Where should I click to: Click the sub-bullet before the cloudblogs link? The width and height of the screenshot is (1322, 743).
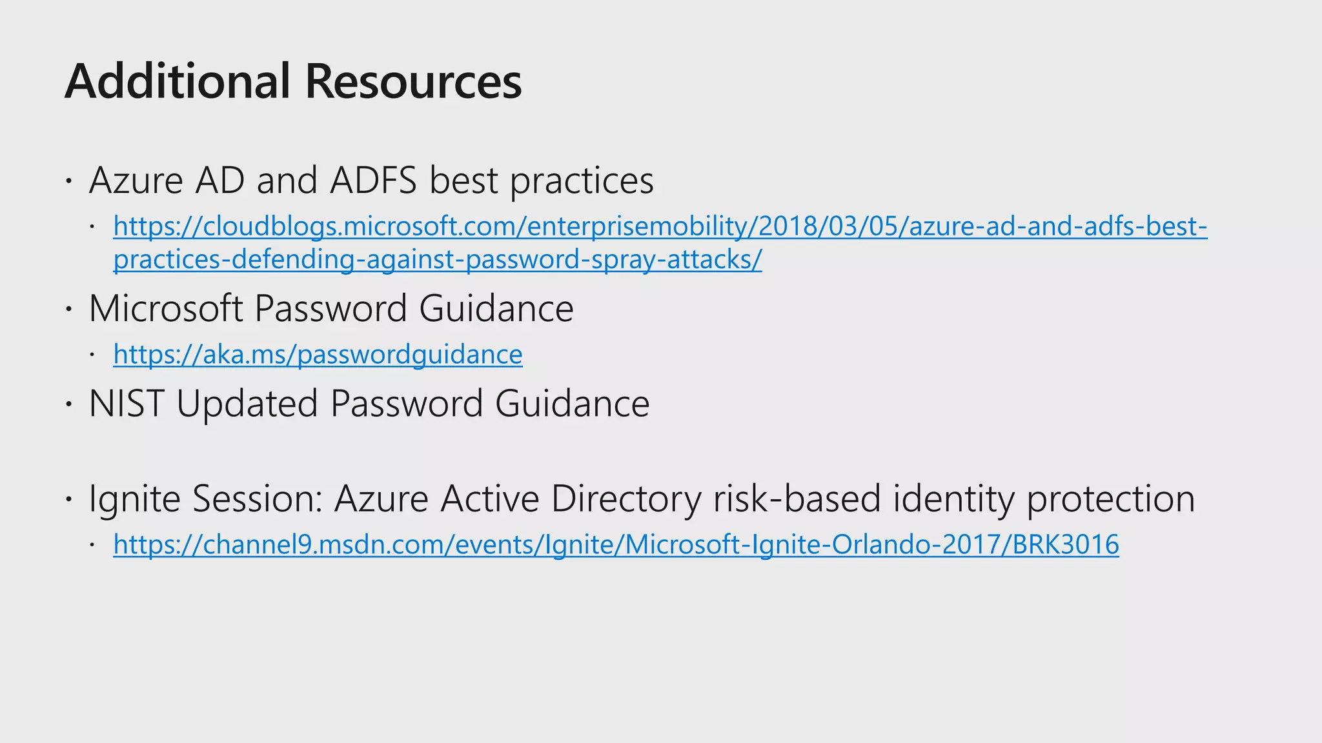tap(92, 227)
